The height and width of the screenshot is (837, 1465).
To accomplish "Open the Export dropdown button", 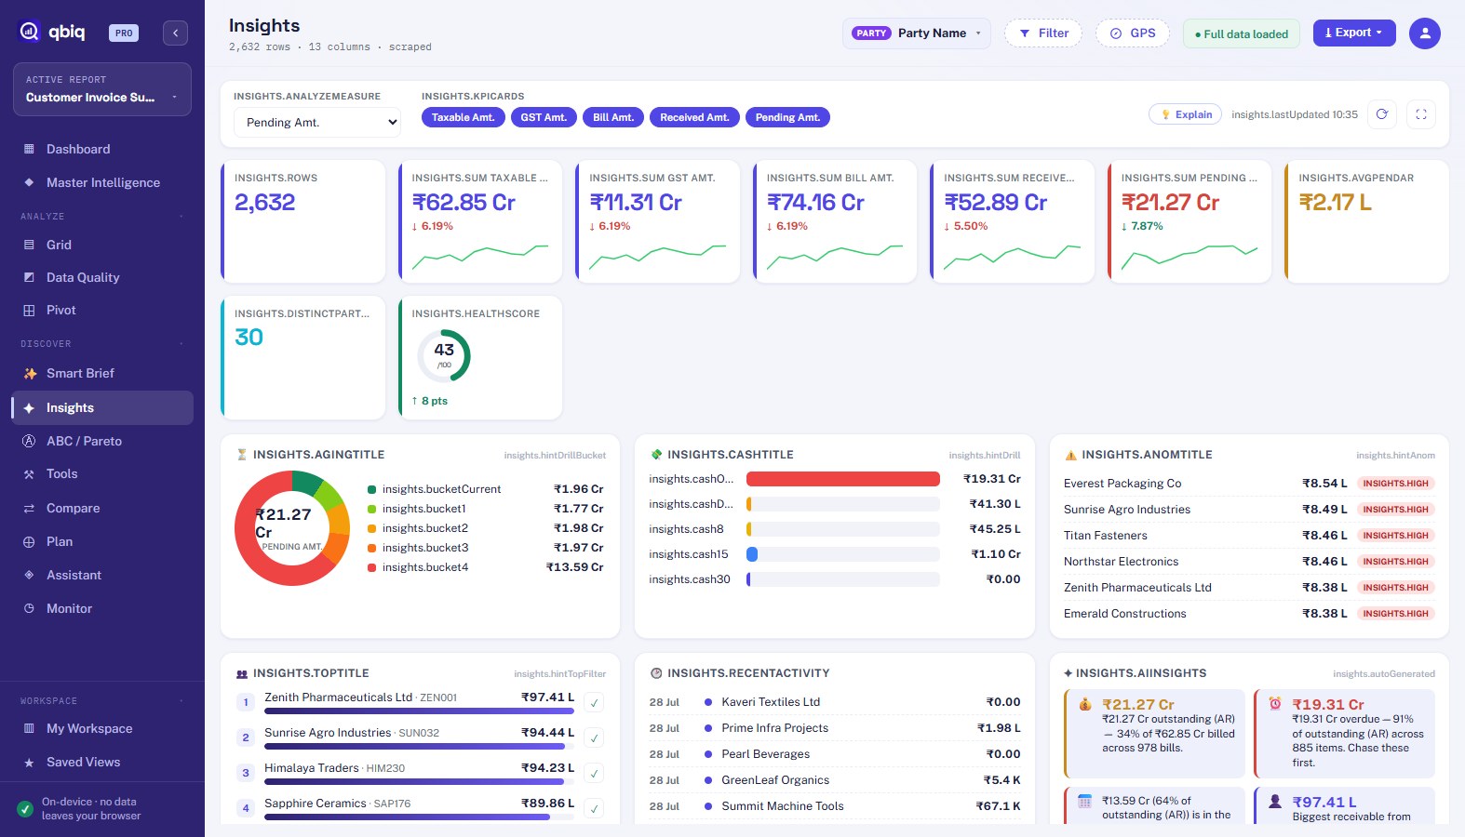I will [x=1354, y=33].
